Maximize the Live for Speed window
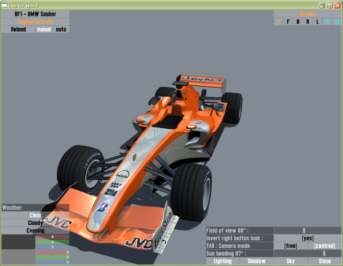Image resolution: width=343 pixels, height=266 pixels. pyautogui.click(x=330, y=5)
